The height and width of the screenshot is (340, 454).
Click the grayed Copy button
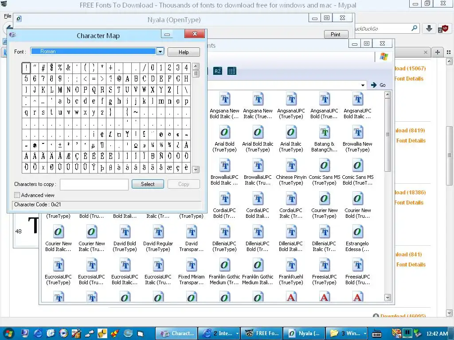(184, 184)
